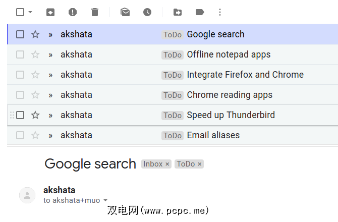Image resolution: width=338 pixels, height=222 pixels.
Task: Star the Google search email
Action: click(x=35, y=34)
